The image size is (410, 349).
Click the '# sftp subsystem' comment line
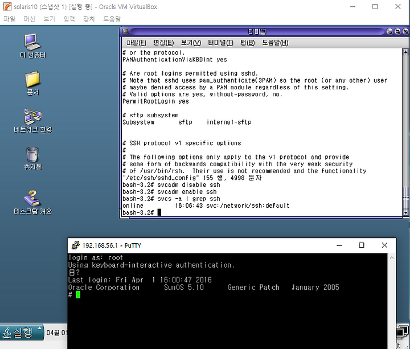[x=150, y=115]
